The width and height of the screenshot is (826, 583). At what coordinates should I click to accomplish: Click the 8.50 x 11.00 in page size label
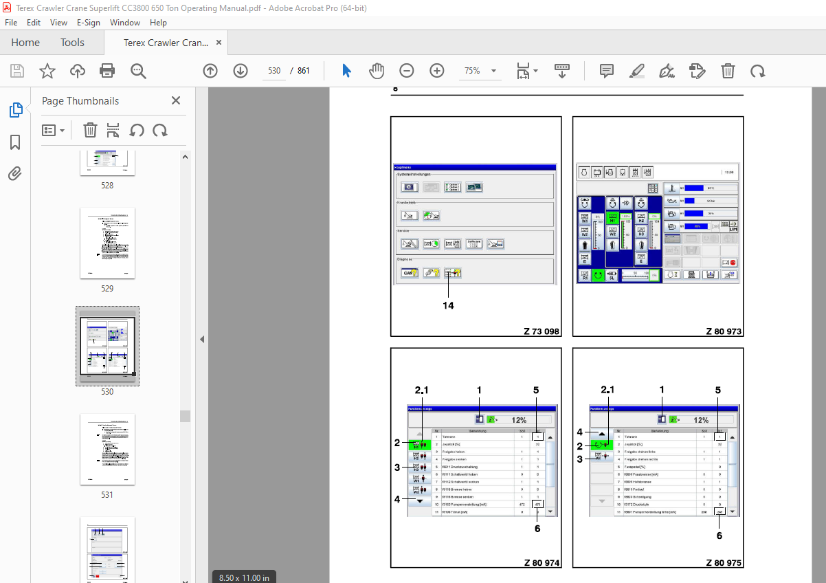tap(244, 577)
